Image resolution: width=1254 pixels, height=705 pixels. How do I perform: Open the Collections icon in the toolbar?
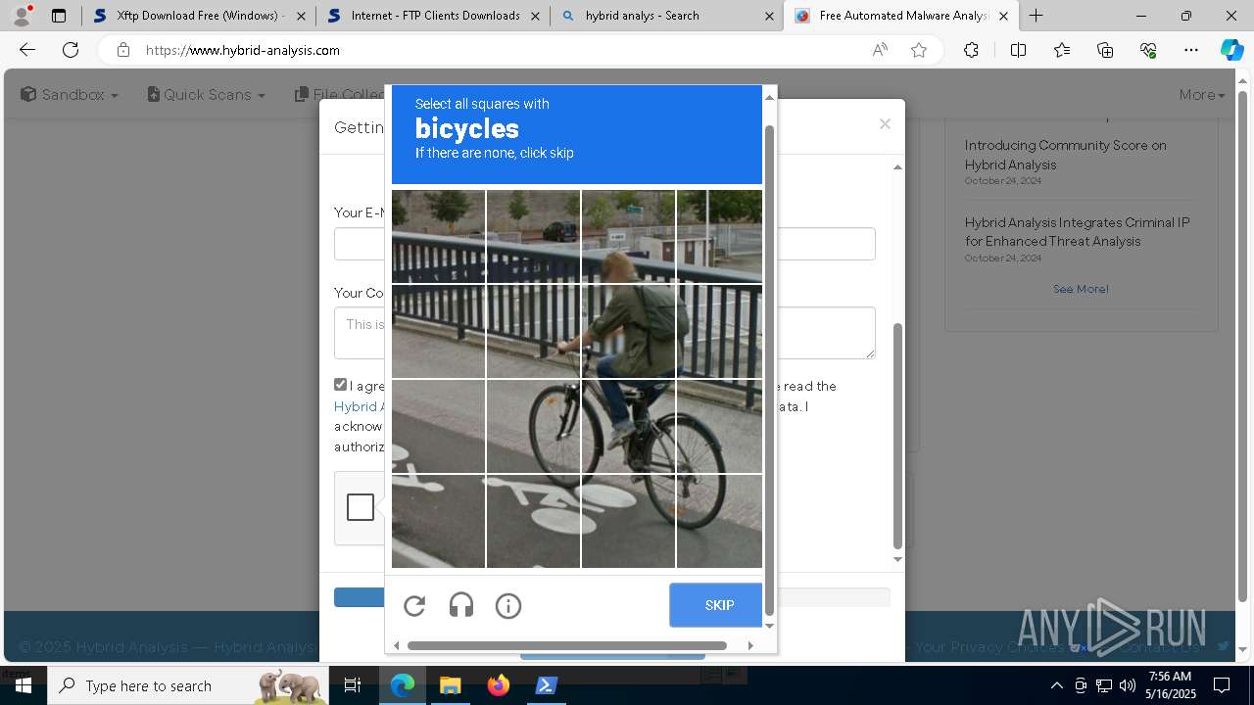[1105, 50]
